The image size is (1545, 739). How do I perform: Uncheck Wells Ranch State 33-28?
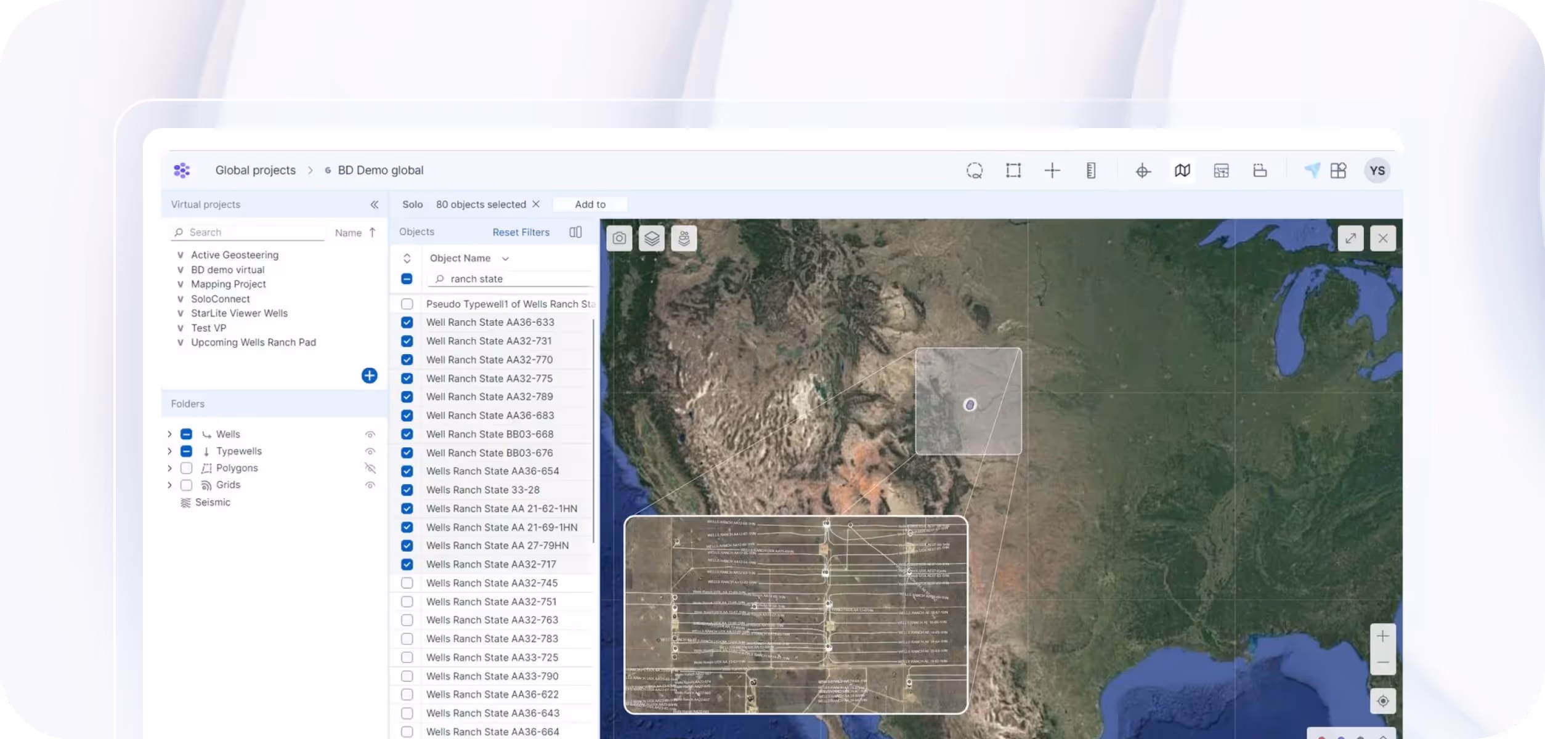click(407, 490)
